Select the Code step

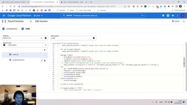tap(26, 29)
